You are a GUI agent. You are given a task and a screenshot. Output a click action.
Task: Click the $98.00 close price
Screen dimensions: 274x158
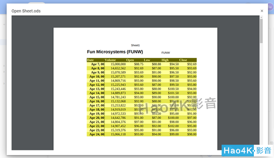pyautogui.click(x=192, y=134)
